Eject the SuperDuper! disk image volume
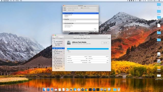This screenshot has height=92, width=163. pos(64,60)
